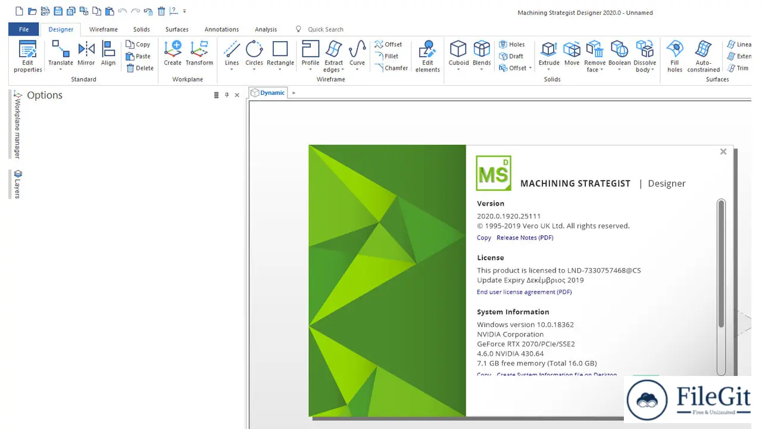The width and height of the screenshot is (762, 429).
Task: Click the Open folder icon in quick access toolbar
Action: click(32, 11)
